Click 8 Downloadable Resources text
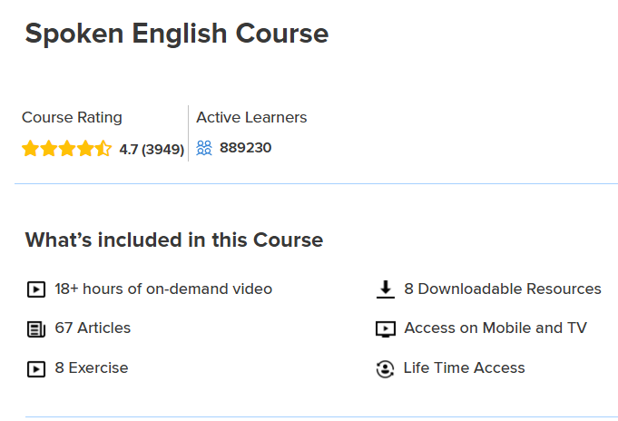Image resolution: width=618 pixels, height=421 pixels. tap(503, 289)
